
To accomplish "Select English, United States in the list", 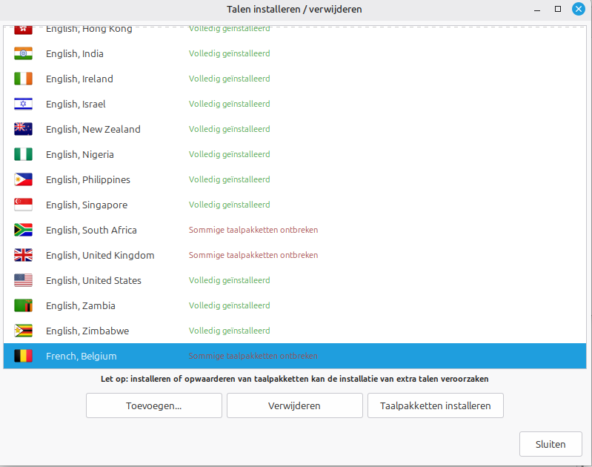I will [x=294, y=280].
